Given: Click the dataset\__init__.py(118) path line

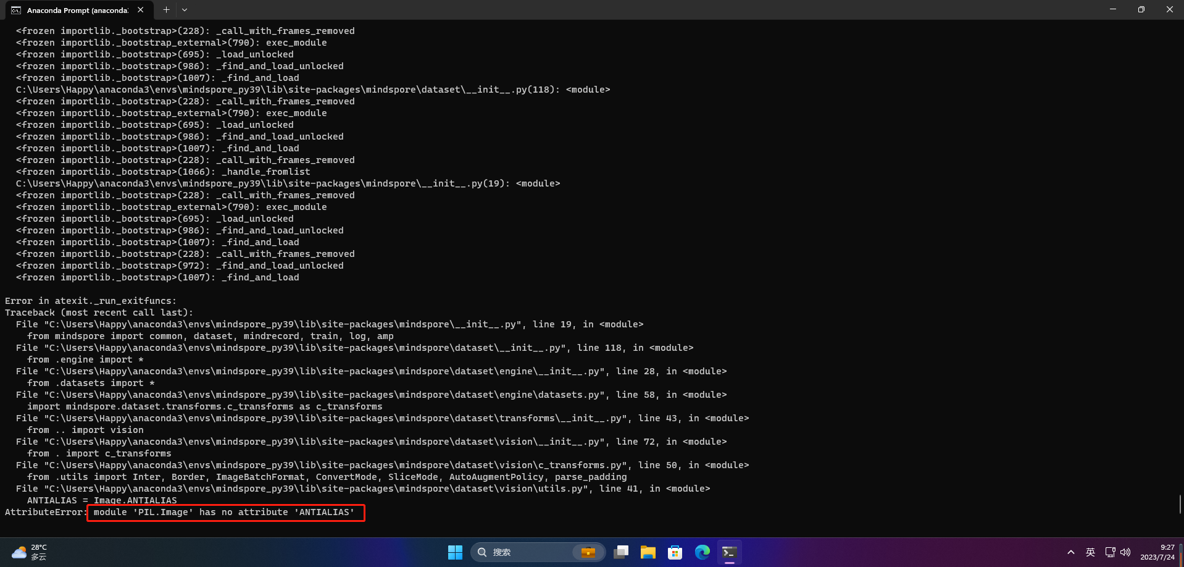Looking at the screenshot, I should tap(313, 90).
